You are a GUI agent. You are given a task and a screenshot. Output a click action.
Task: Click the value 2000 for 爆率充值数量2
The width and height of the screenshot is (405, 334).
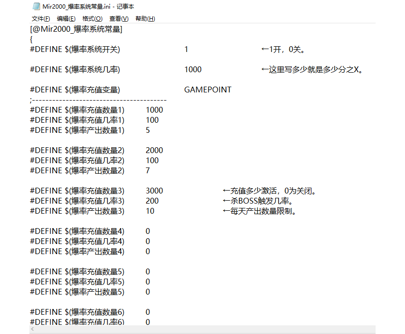point(154,150)
